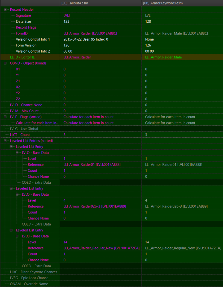
Task: Collapse the Leveled List Entry holding LLI_Armor_Raider02b-3
Action: [x=11, y=188]
